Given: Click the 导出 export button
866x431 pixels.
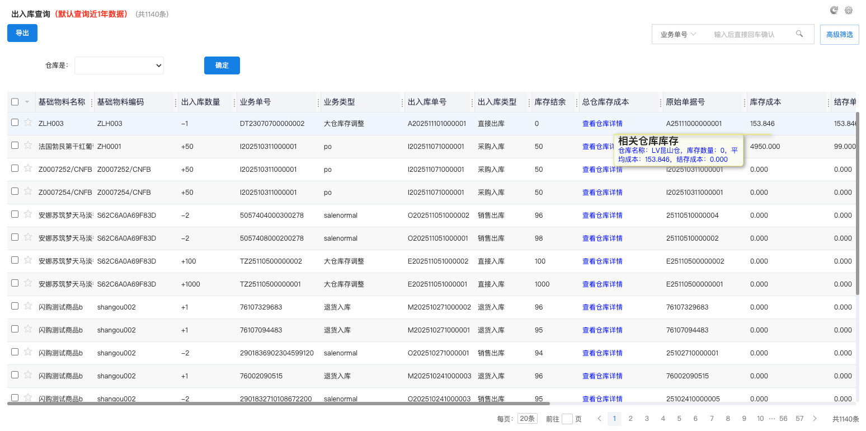Looking at the screenshot, I should tap(22, 33).
